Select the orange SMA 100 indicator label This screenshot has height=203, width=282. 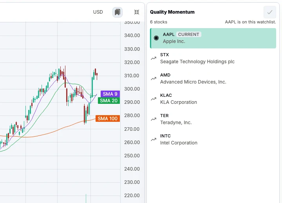coord(108,119)
